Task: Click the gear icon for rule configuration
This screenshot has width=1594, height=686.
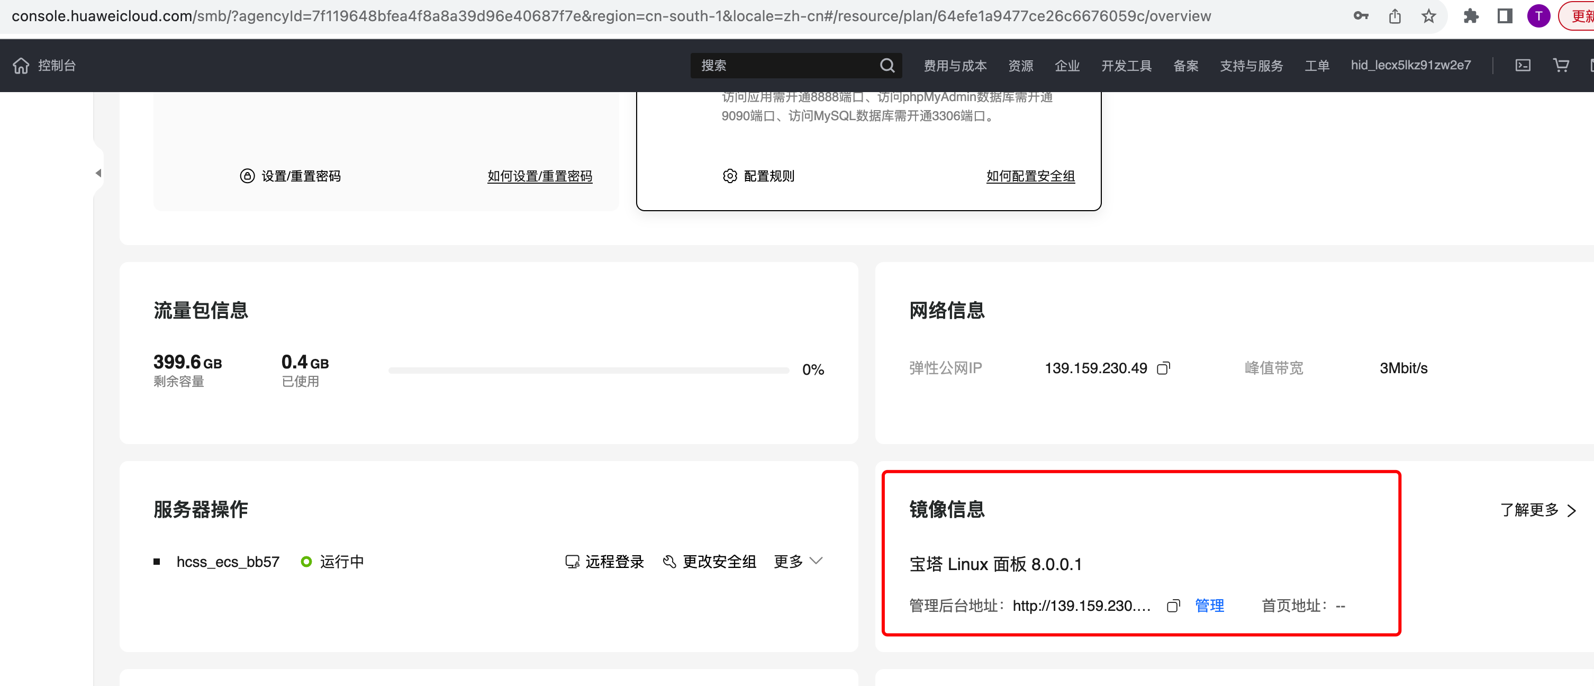Action: click(x=730, y=176)
